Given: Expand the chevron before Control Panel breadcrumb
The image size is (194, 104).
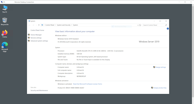Looking at the screenshot, I should [x=44, y=25].
